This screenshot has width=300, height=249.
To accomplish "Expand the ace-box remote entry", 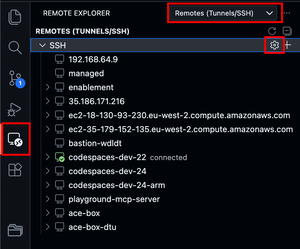I will [x=48, y=213].
